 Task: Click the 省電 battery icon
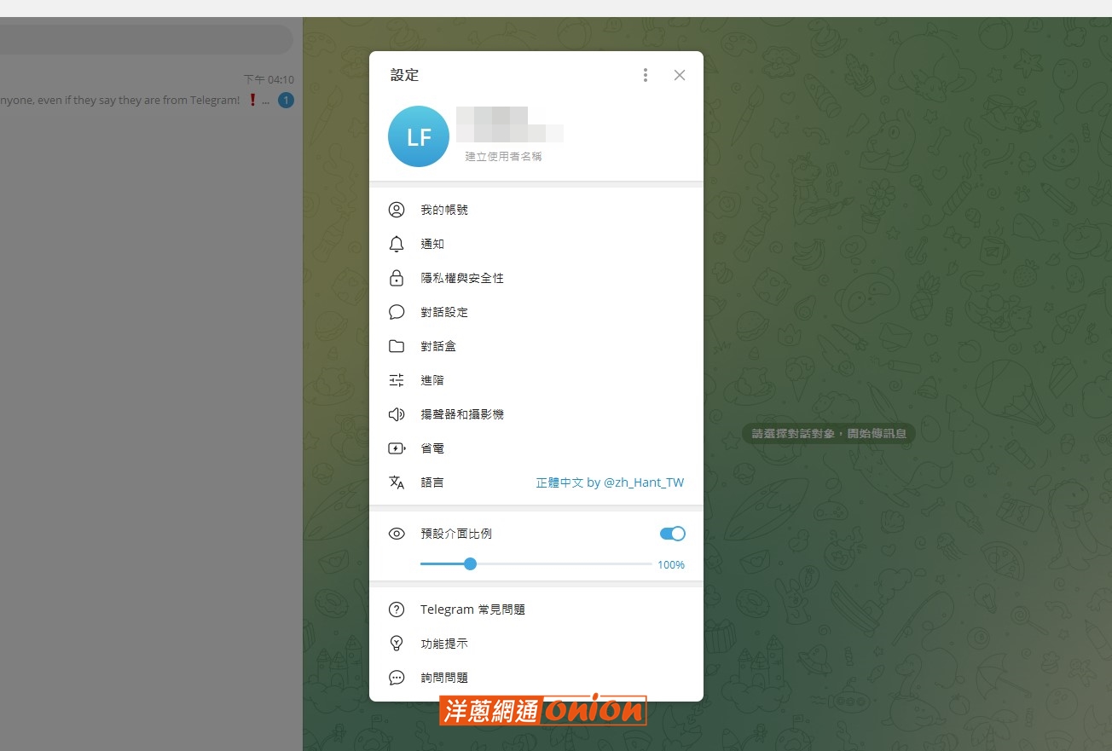397,448
